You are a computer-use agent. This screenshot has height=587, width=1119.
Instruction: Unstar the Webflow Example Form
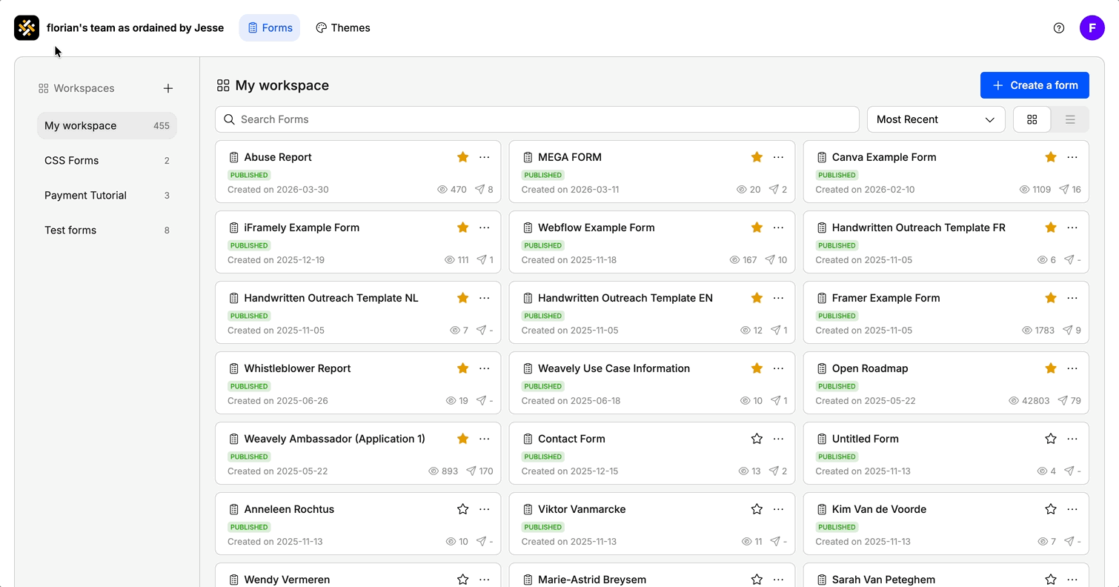point(757,228)
